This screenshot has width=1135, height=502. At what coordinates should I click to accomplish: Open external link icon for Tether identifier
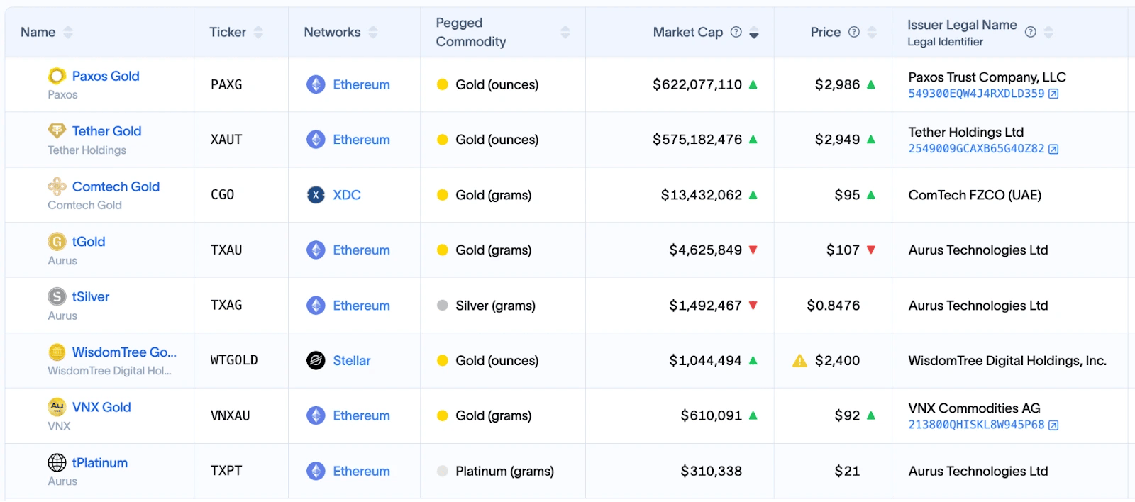[1053, 149]
